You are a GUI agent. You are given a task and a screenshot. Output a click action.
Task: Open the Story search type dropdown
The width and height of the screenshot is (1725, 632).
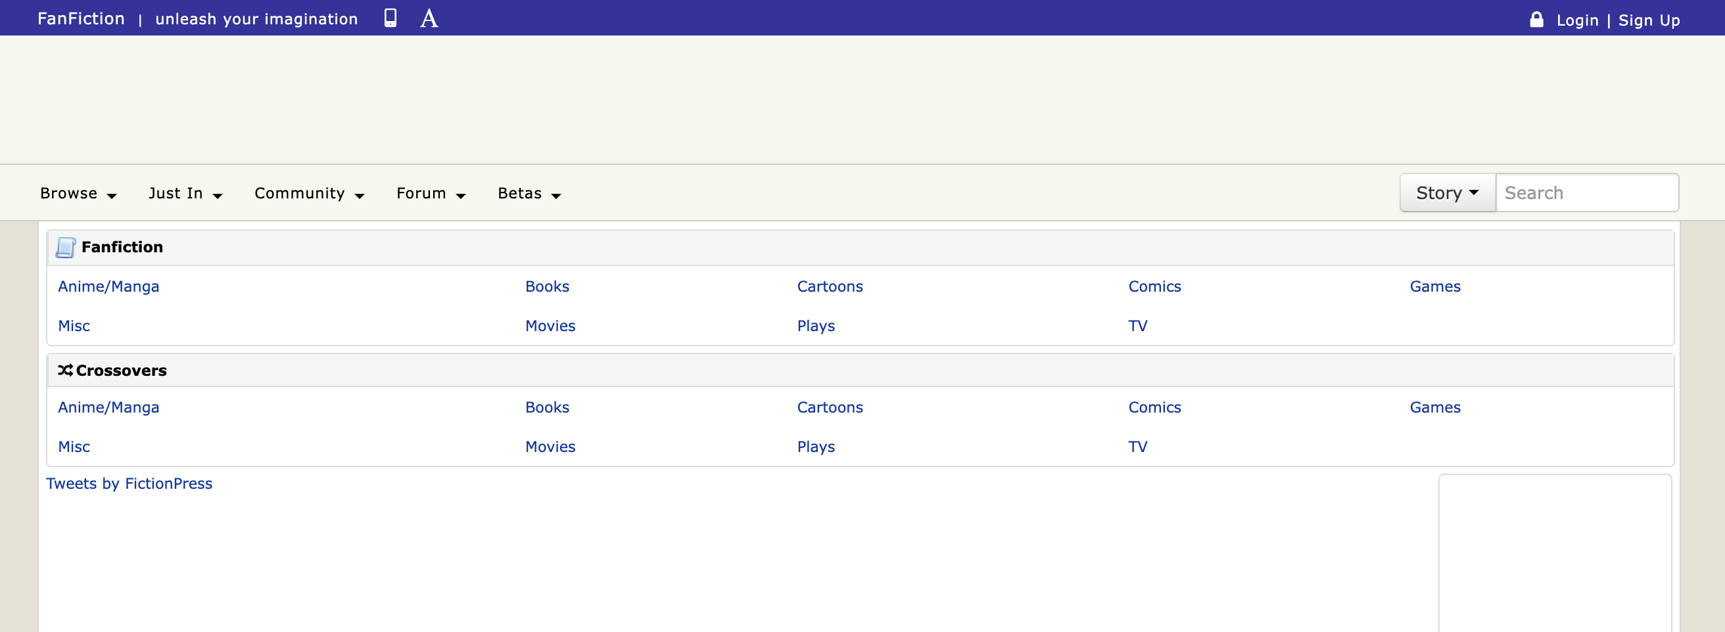[x=1447, y=192]
